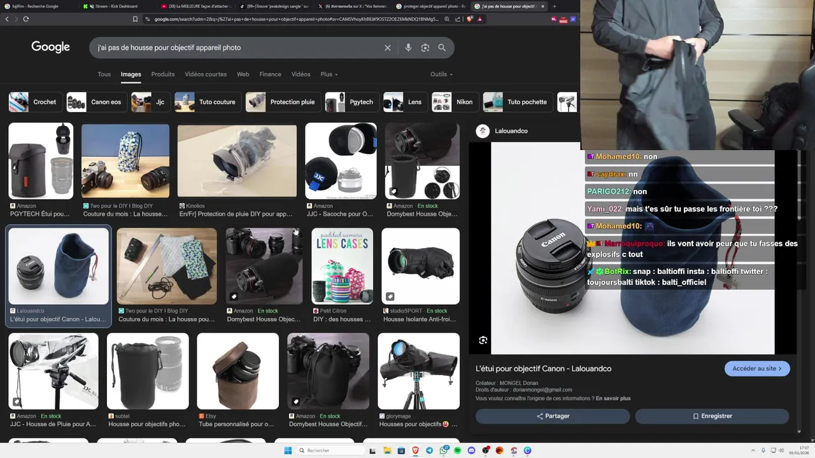Filter images by the Tuto couture chip
Image resolution: width=815 pixels, height=458 pixels.
coord(208,102)
